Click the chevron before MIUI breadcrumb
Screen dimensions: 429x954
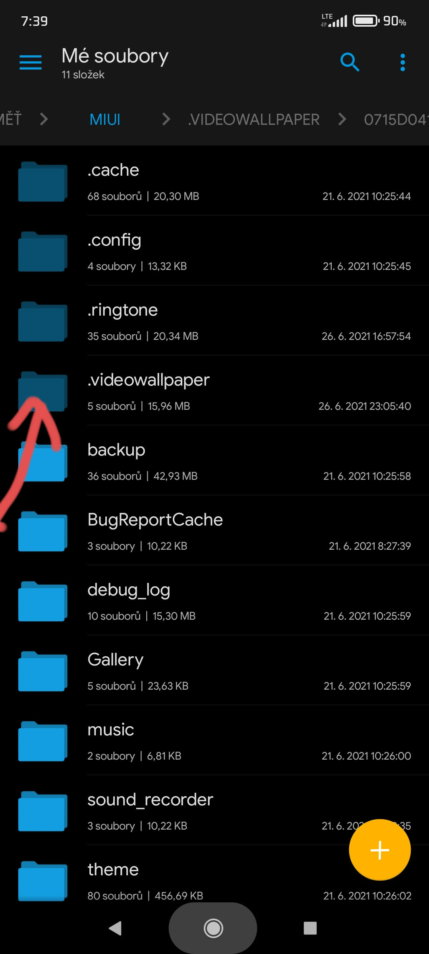44,119
